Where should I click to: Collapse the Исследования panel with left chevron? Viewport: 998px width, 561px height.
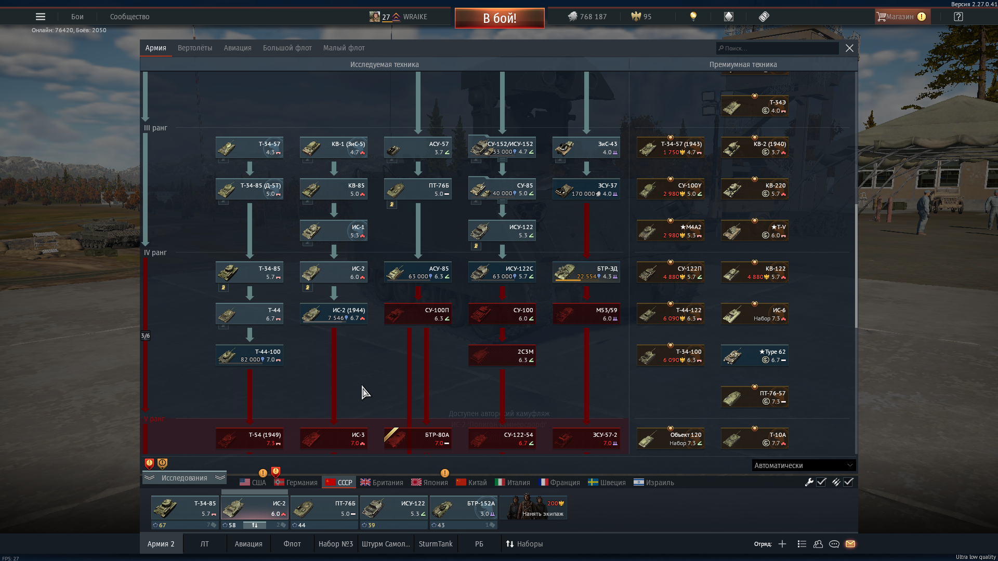pyautogui.click(x=149, y=477)
